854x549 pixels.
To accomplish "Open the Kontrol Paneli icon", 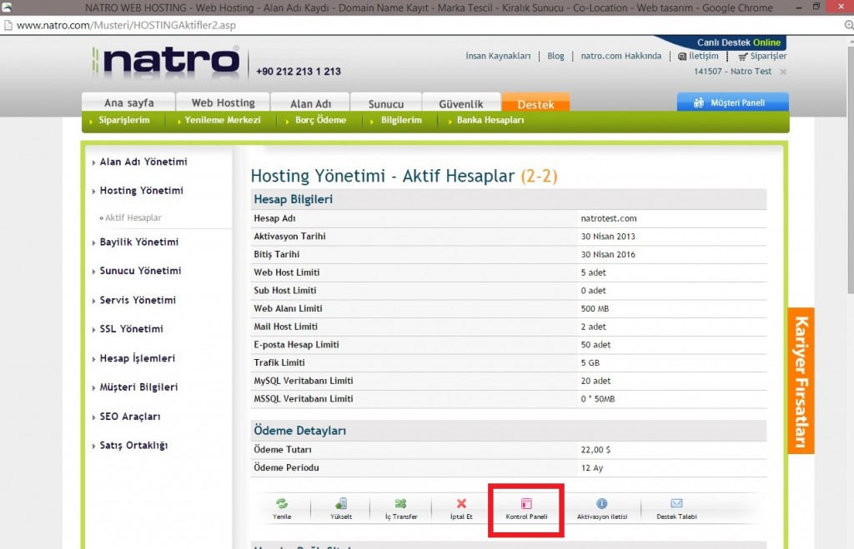I will pos(526,503).
